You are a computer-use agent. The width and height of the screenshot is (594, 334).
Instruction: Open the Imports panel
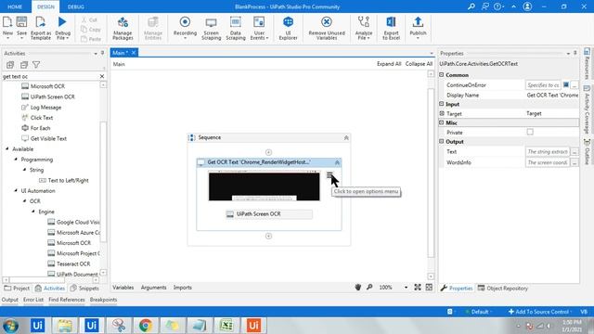tap(183, 288)
